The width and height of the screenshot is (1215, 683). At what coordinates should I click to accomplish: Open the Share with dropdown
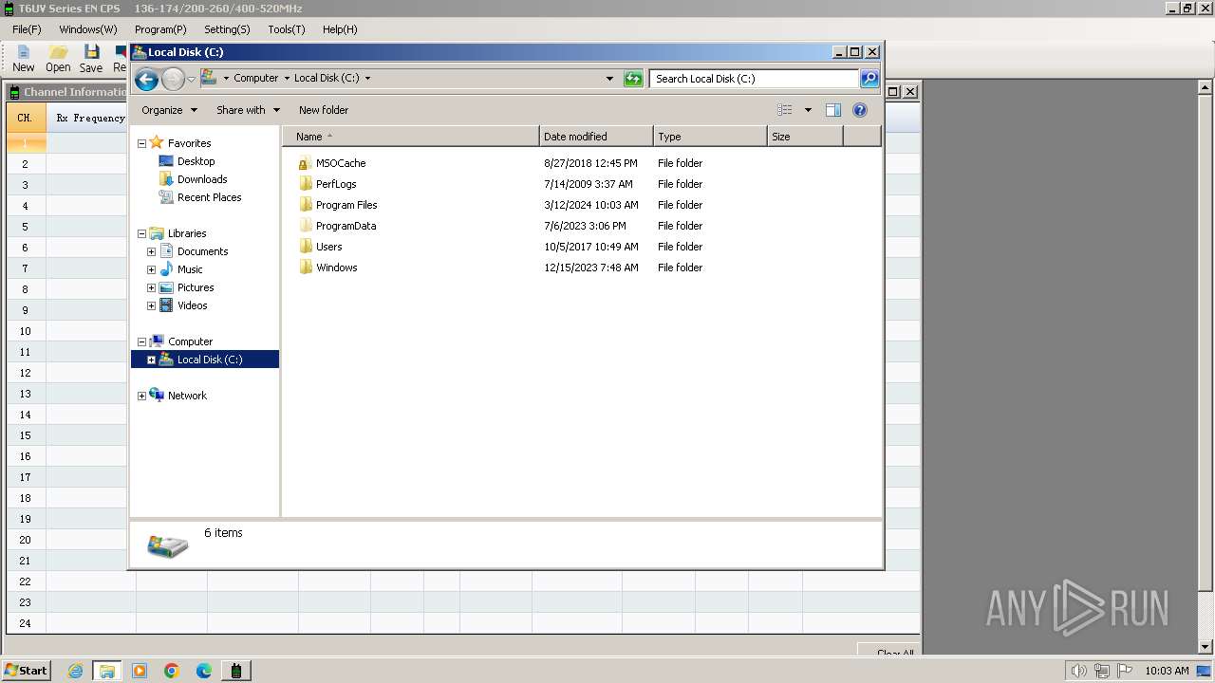click(248, 110)
